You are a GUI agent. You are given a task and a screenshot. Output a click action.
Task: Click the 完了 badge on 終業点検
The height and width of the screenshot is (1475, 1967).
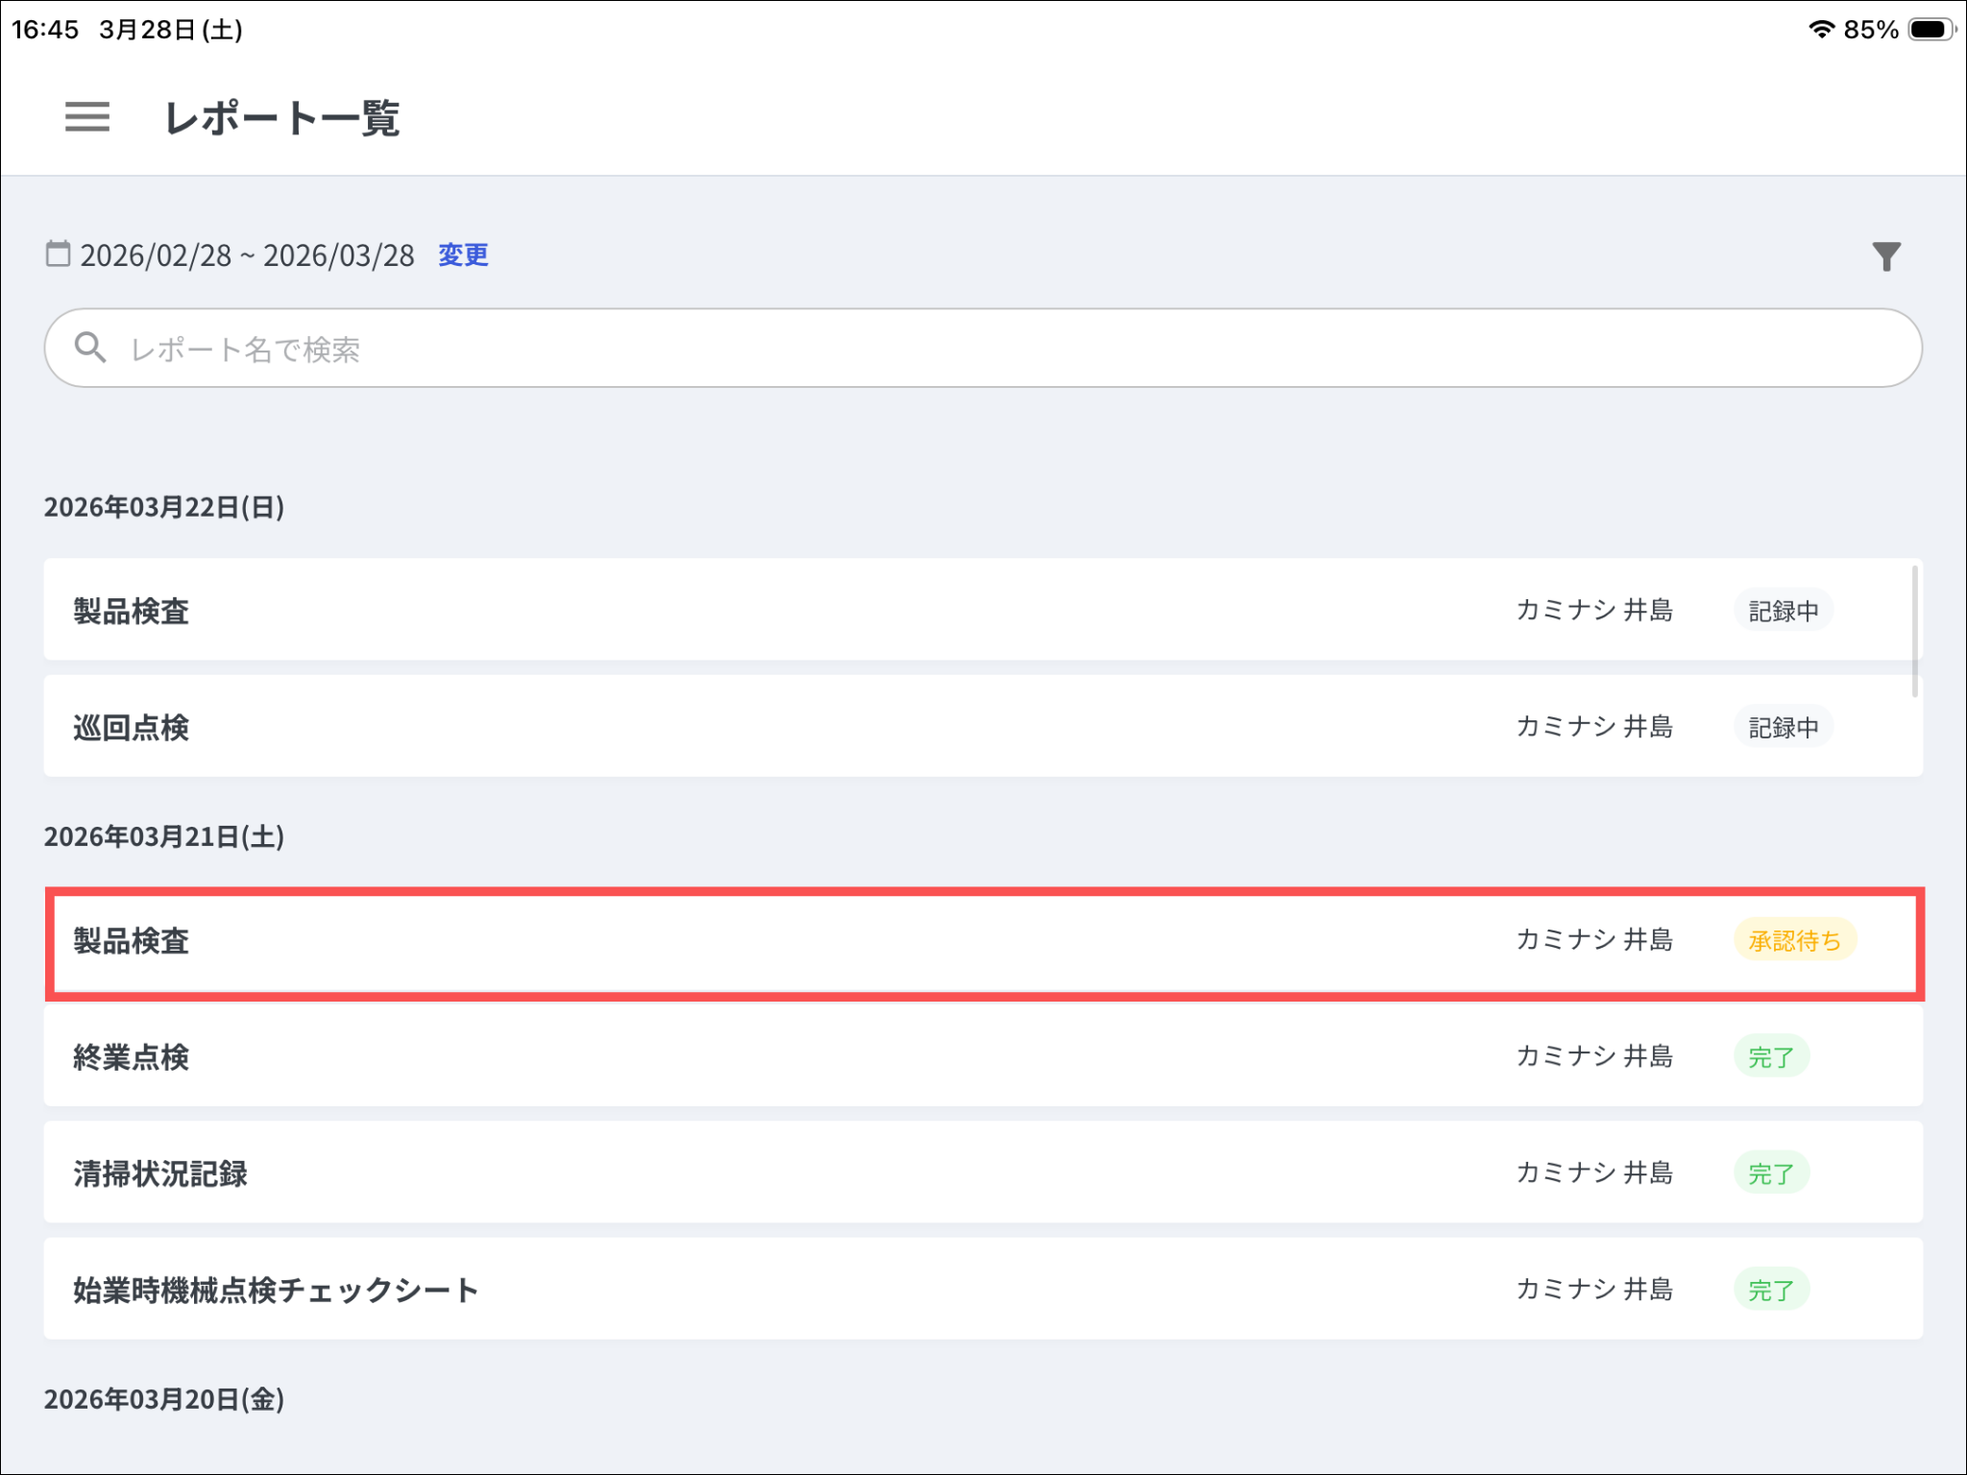click(x=1770, y=1056)
